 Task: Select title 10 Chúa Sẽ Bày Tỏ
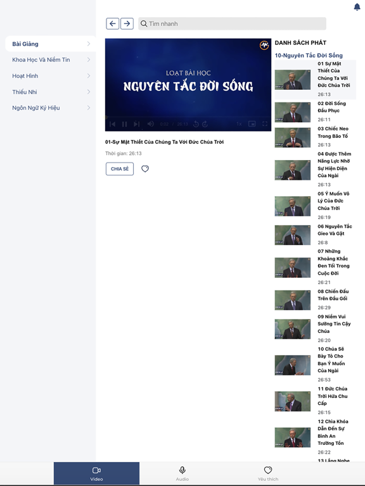tap(331, 360)
